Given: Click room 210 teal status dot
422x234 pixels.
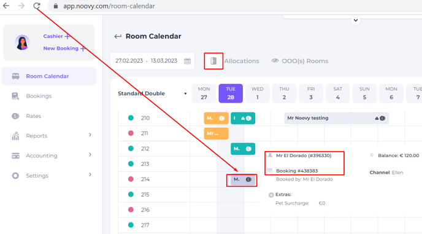Looking at the screenshot, I should coord(131,118).
